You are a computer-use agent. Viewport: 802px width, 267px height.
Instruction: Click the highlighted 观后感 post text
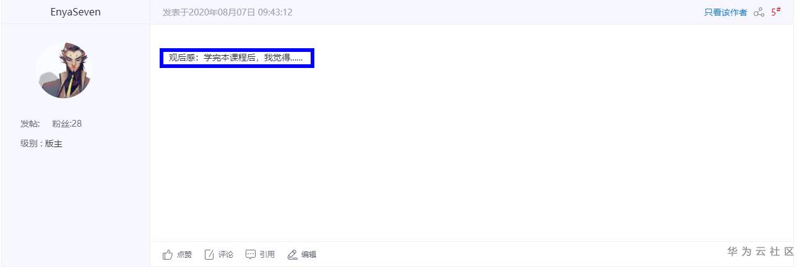click(236, 58)
